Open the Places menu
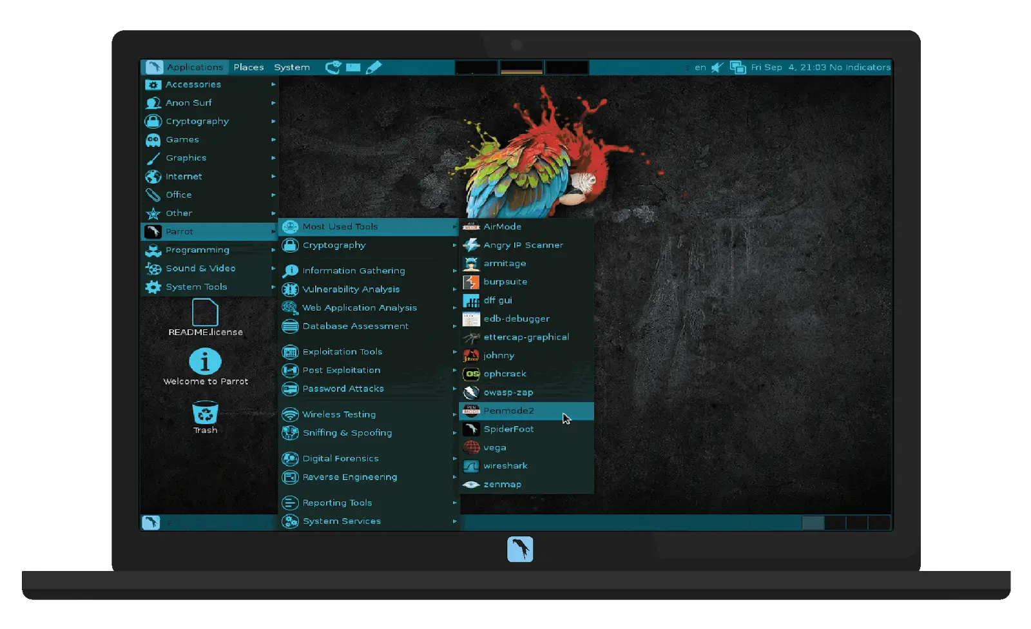Screen dimensions: 1031x629 pyautogui.click(x=249, y=67)
